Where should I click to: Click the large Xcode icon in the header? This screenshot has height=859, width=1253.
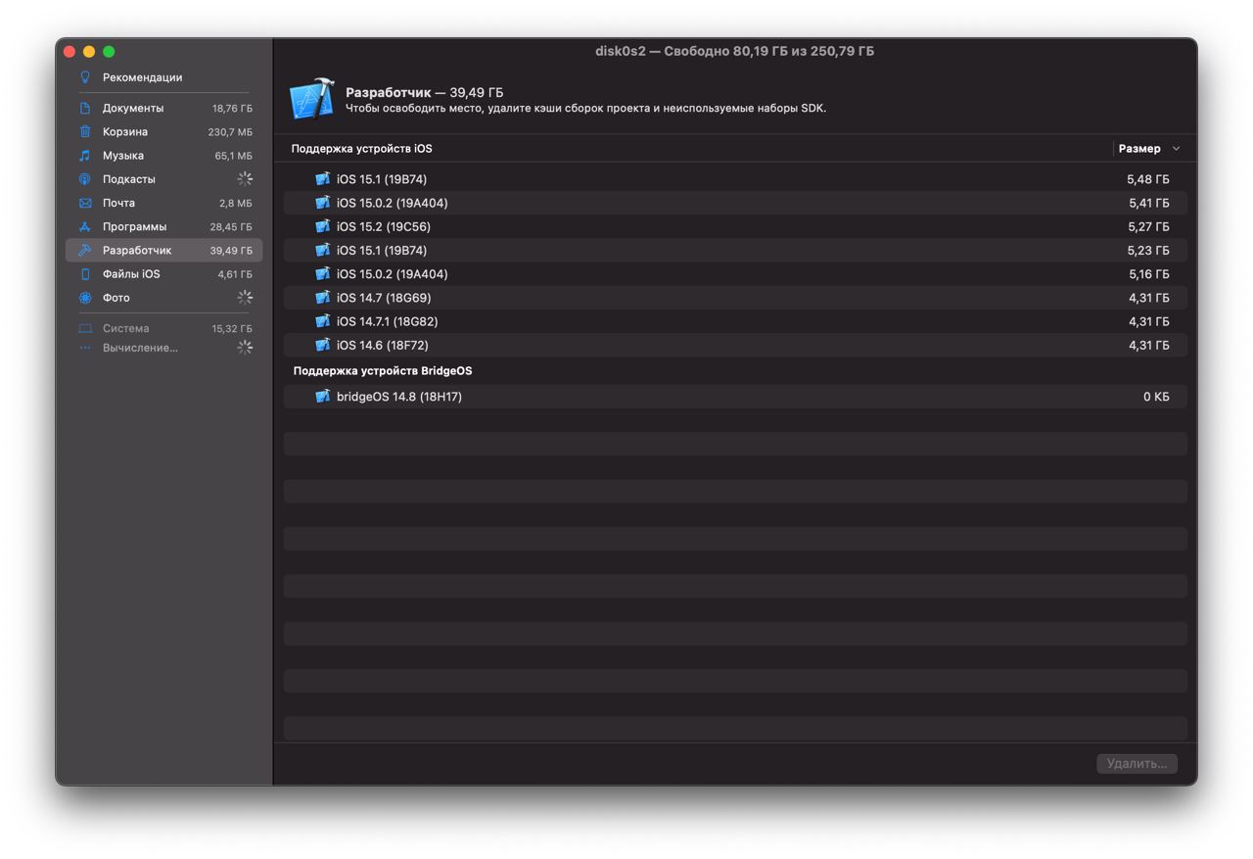click(312, 100)
